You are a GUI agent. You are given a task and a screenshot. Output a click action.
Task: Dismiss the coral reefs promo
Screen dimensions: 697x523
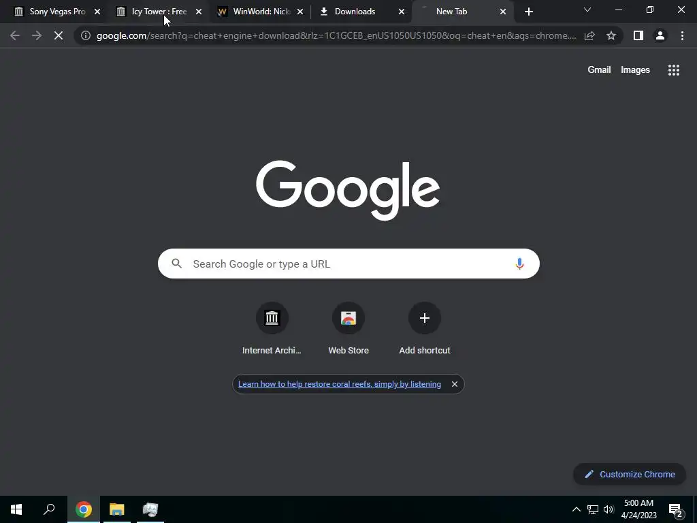[454, 384]
